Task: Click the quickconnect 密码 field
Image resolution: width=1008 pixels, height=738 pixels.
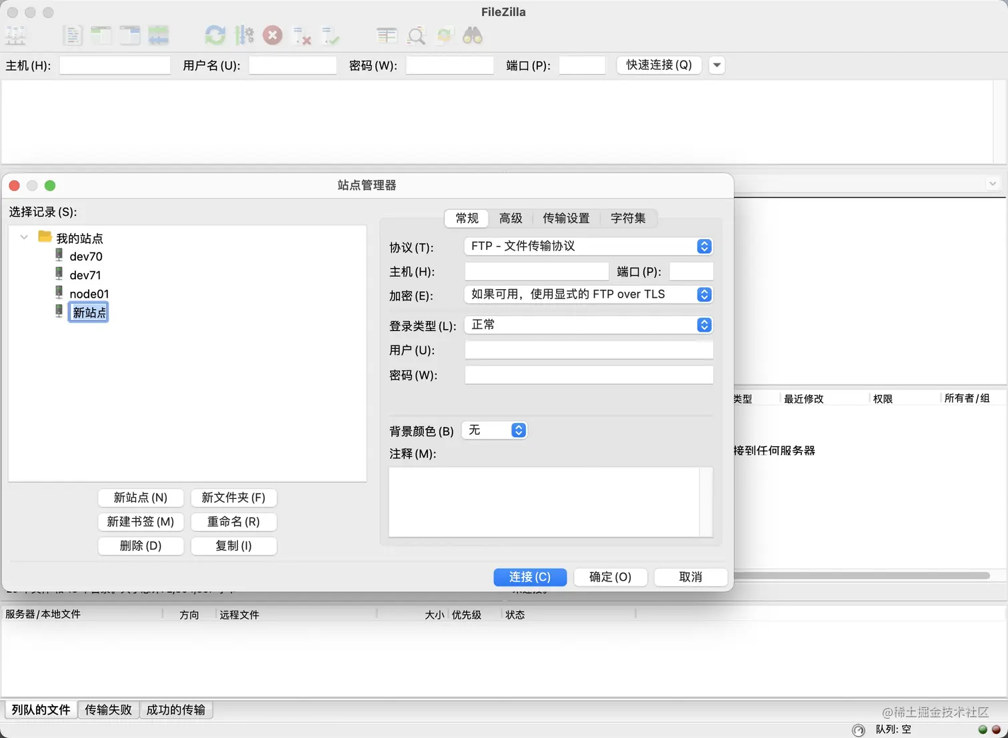Action: click(450, 65)
